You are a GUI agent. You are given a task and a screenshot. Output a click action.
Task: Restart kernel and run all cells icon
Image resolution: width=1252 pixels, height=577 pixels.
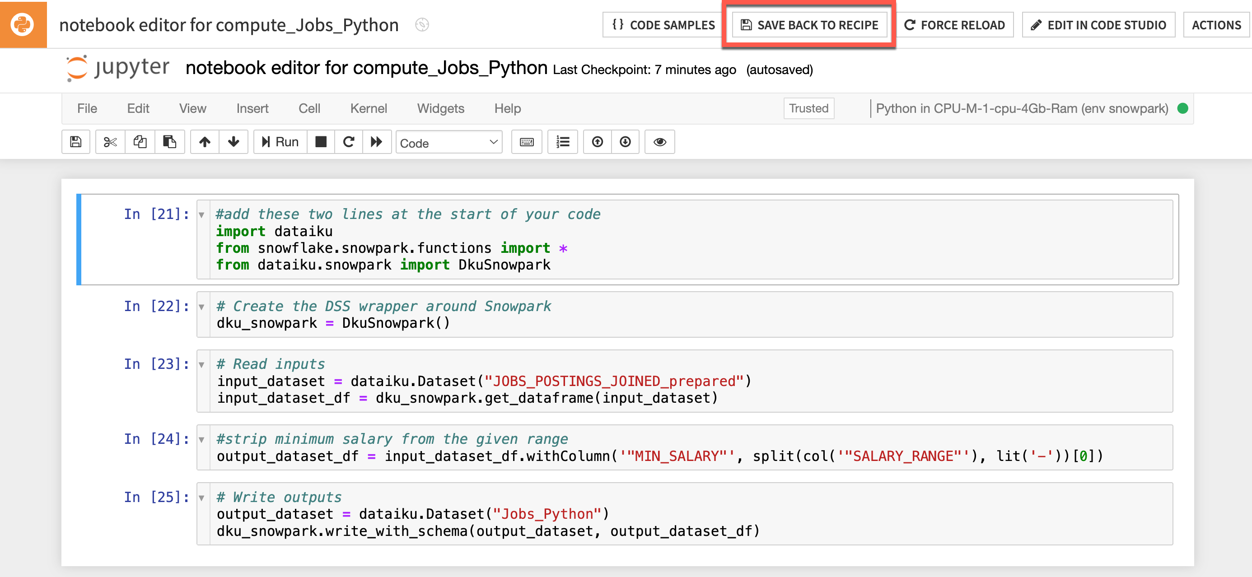coord(376,142)
